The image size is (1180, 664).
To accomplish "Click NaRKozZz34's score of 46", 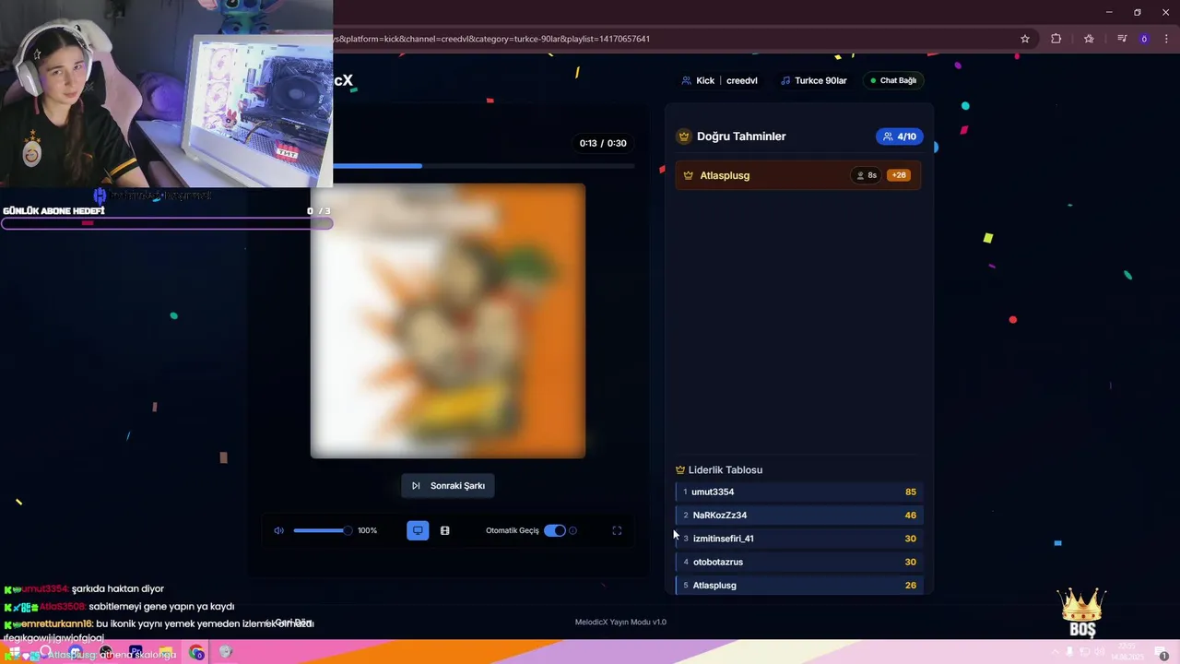I will pos(910,516).
